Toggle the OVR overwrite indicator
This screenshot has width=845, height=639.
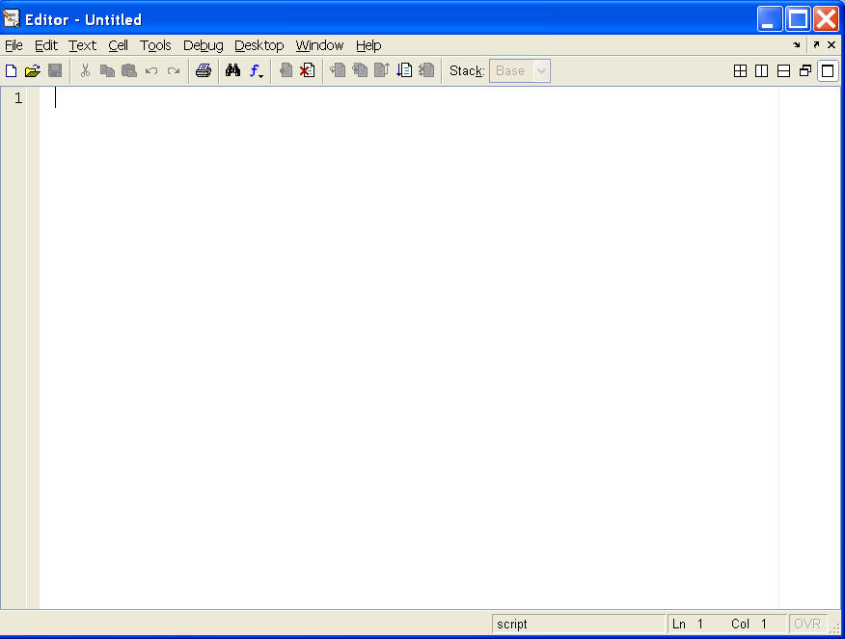click(x=807, y=624)
